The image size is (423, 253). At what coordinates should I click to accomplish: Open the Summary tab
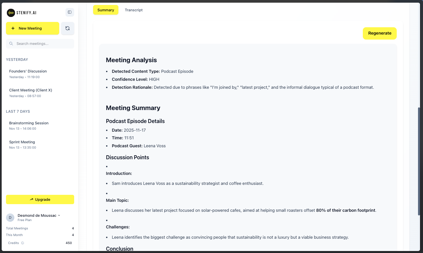coord(105,10)
